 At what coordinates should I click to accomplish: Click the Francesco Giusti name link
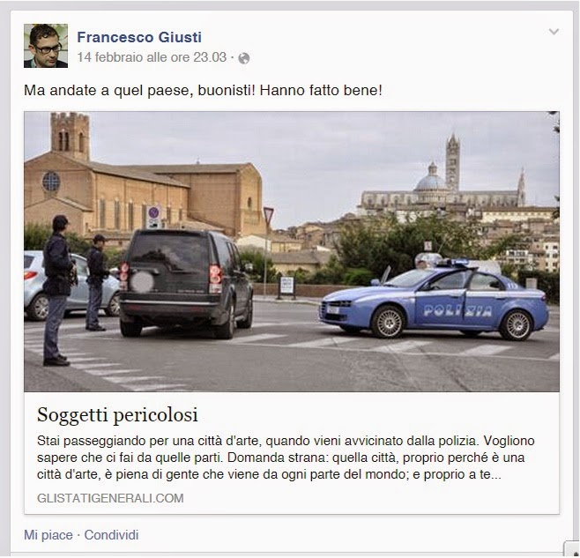coord(139,37)
